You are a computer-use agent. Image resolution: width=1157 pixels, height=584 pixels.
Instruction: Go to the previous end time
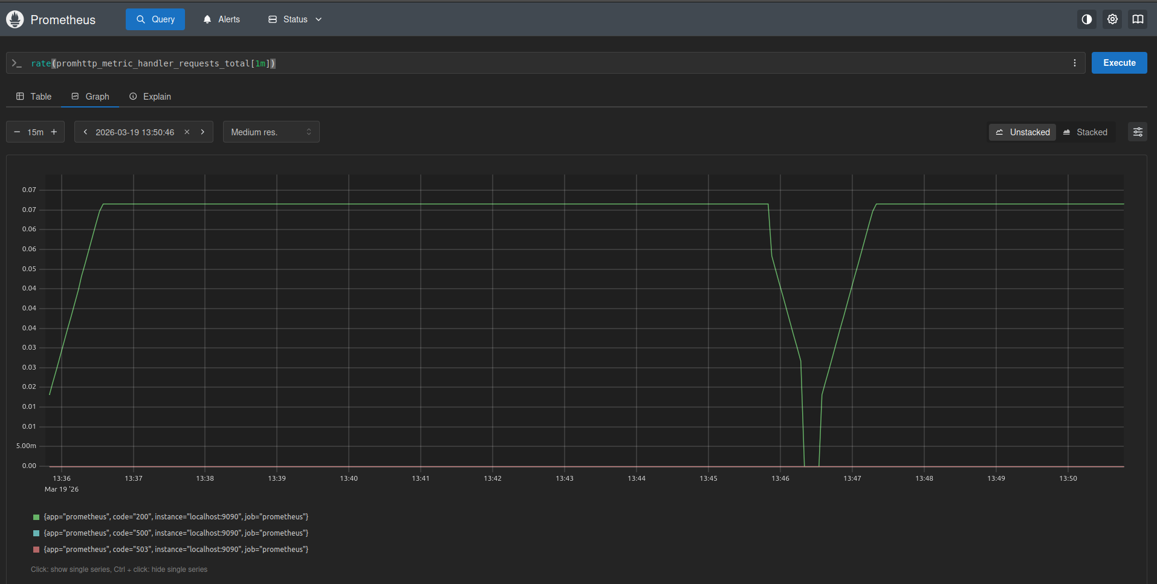(85, 132)
